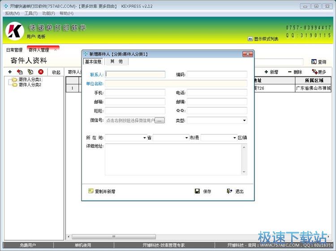Click the 查询 button
Image resolution: width=336 pixels, height=251 pixels.
(319, 62)
